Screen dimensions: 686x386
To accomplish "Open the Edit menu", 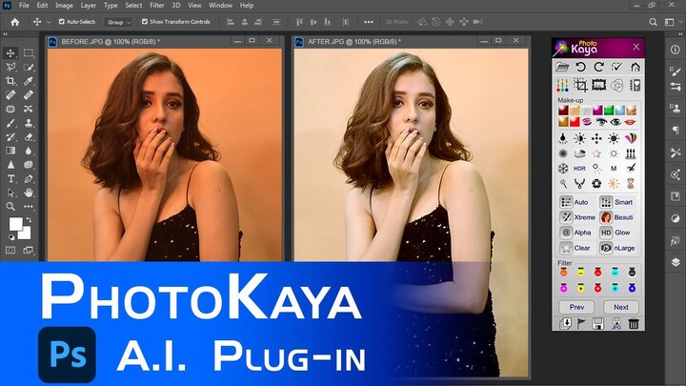I will [42, 6].
